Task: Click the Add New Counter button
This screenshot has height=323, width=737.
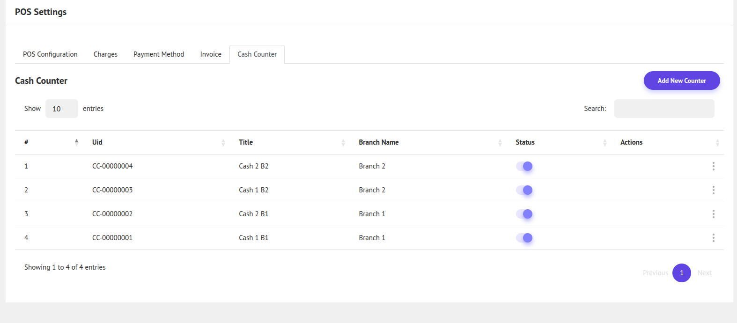Action: click(x=681, y=81)
